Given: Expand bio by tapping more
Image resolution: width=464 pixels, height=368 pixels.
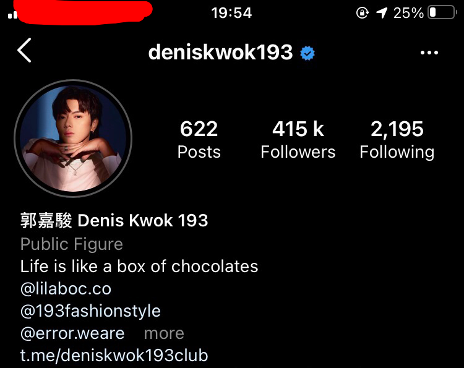Looking at the screenshot, I should tap(164, 334).
